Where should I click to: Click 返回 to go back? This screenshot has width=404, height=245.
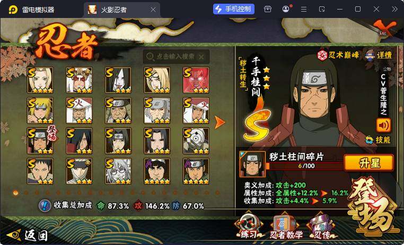[x=28, y=234]
